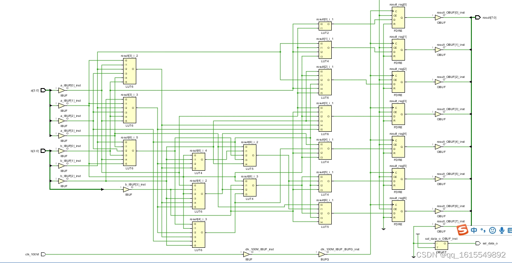Select the result[6]_i_1 LUT5 cell
Image resolution: width=512 pixels, height=263 pixels.
coord(325,213)
